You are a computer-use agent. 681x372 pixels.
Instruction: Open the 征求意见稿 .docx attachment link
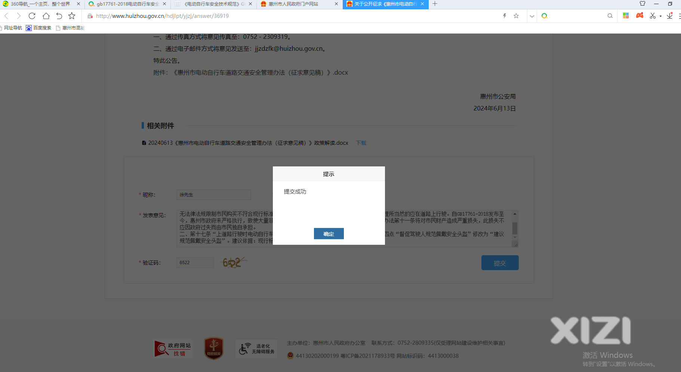coord(261,72)
